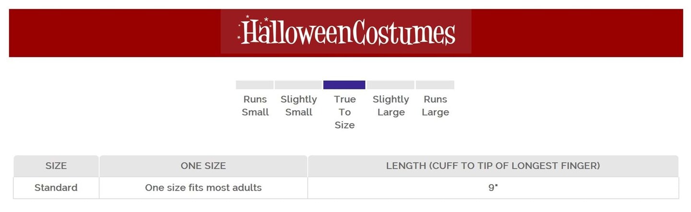The image size is (691, 212).
Task: Click the HalloweenCostumes logo
Action: pyautogui.click(x=346, y=32)
